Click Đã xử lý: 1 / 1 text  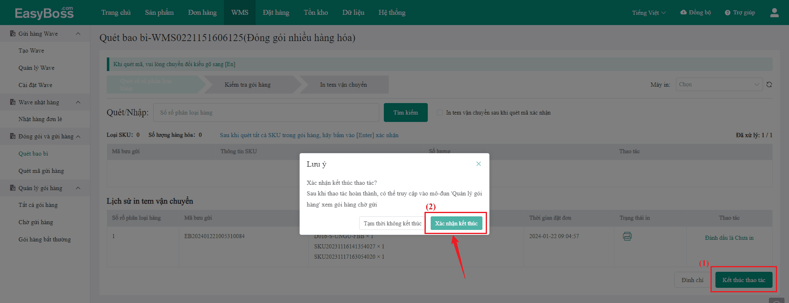pyautogui.click(x=754, y=135)
